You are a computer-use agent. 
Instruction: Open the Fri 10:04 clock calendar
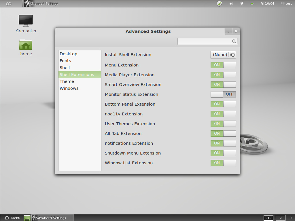(267, 3)
